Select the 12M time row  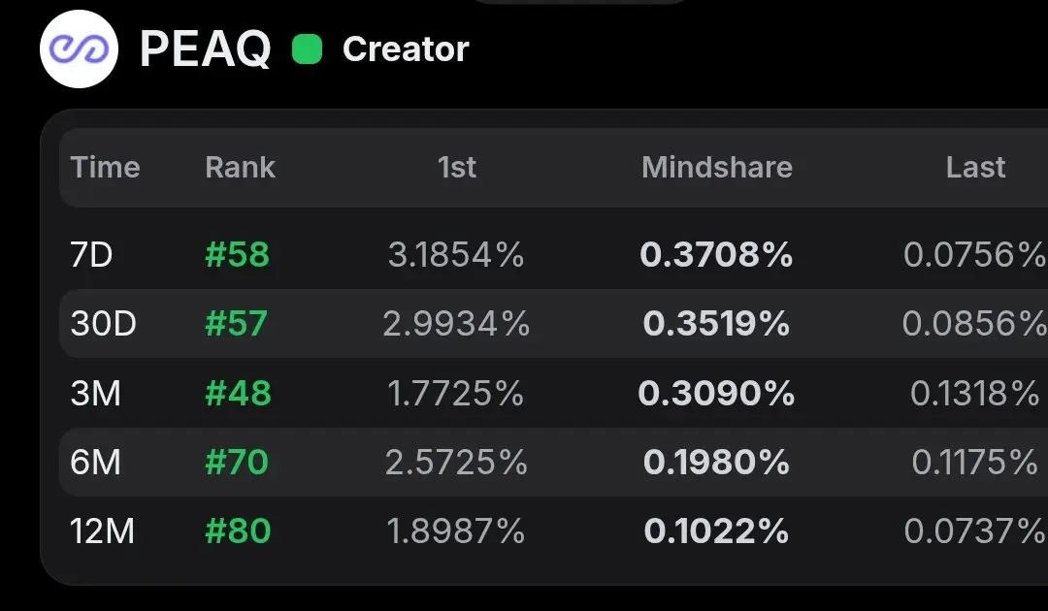pyautogui.click(x=553, y=531)
